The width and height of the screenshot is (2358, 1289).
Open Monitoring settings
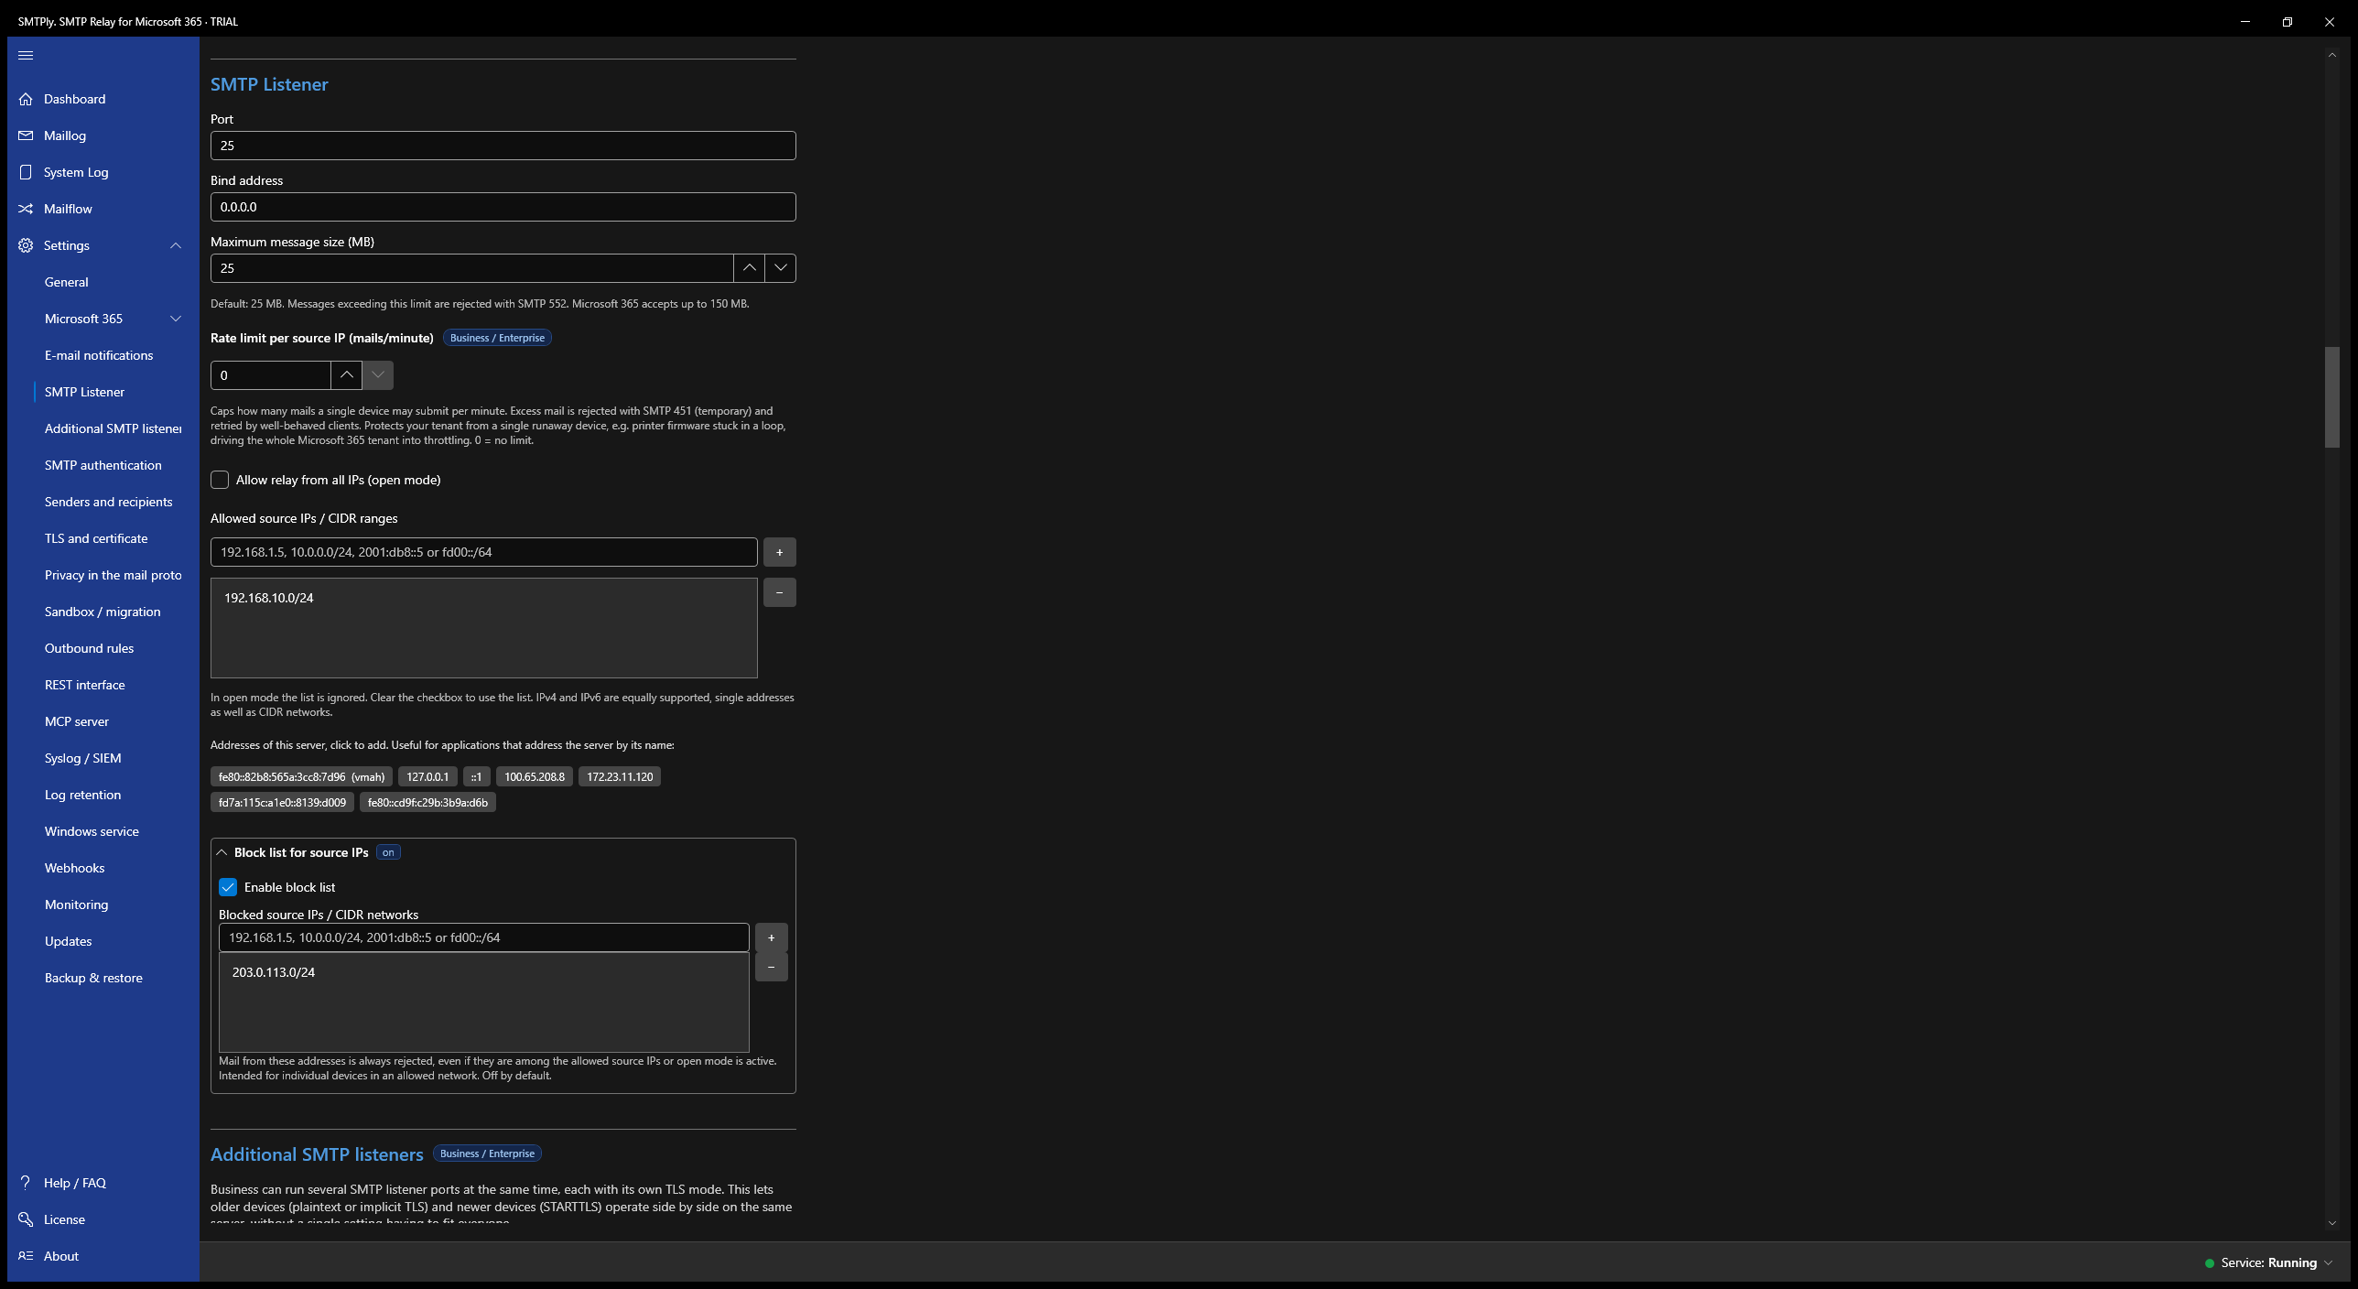click(x=76, y=904)
